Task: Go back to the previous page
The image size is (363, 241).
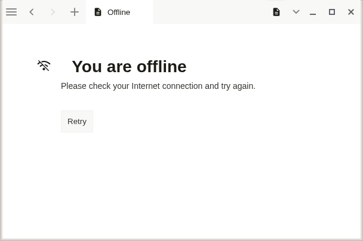Action: click(32, 12)
